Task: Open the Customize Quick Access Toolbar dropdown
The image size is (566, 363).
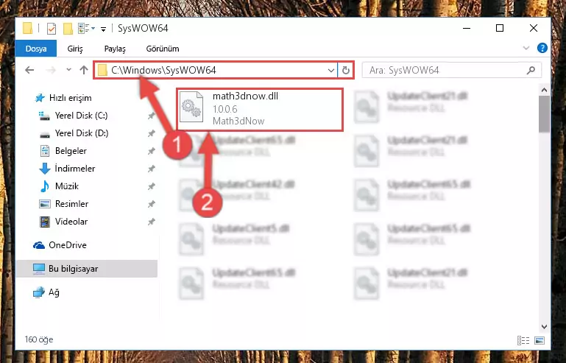Action: point(103,29)
